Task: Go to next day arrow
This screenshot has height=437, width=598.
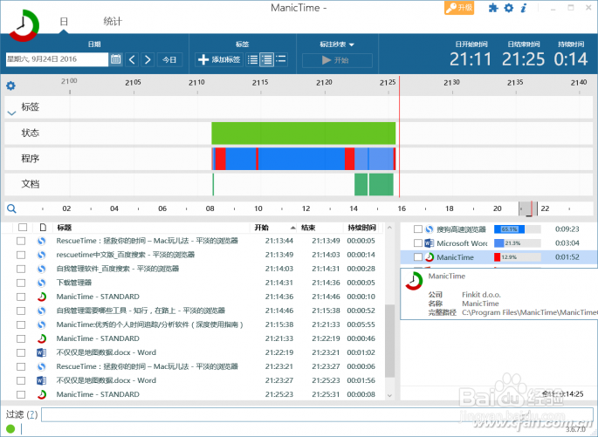Action: tap(148, 59)
